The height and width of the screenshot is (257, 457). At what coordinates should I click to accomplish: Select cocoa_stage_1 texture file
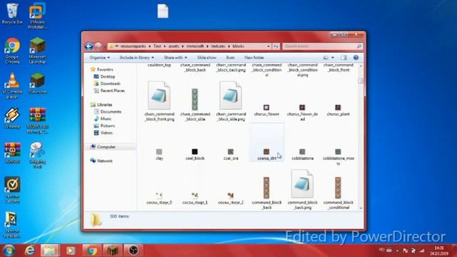pyautogui.click(x=195, y=198)
